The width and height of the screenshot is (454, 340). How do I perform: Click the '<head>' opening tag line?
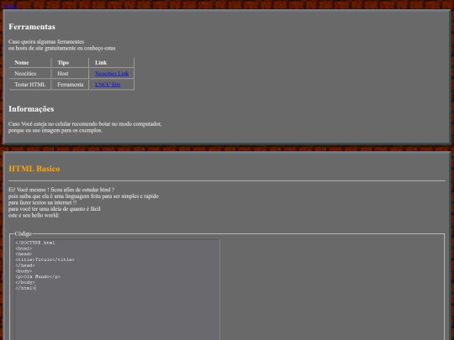click(24, 254)
